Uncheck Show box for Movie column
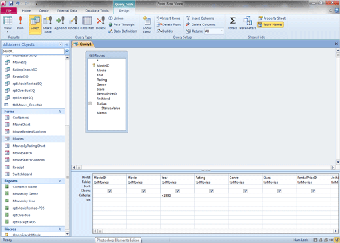Image resolution: width=340 pixels, height=243 pixels. (143, 191)
